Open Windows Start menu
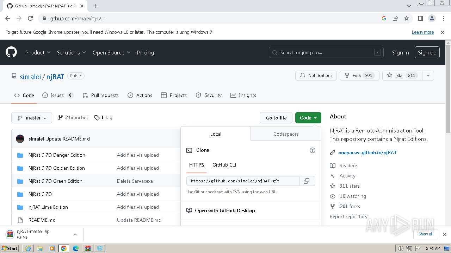 pyautogui.click(x=10, y=248)
